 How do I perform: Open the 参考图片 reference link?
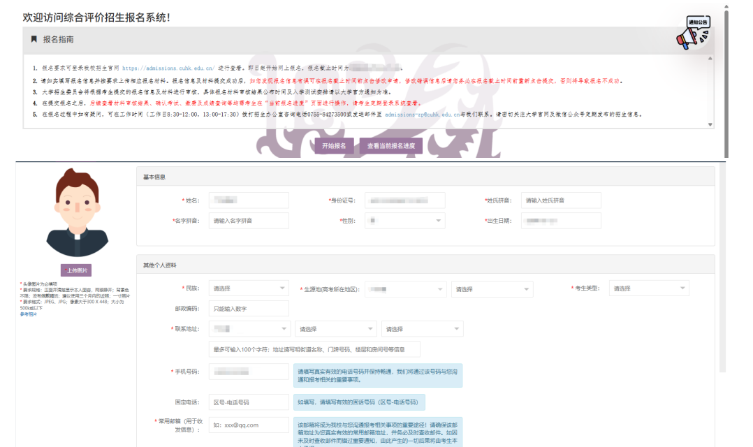29,314
